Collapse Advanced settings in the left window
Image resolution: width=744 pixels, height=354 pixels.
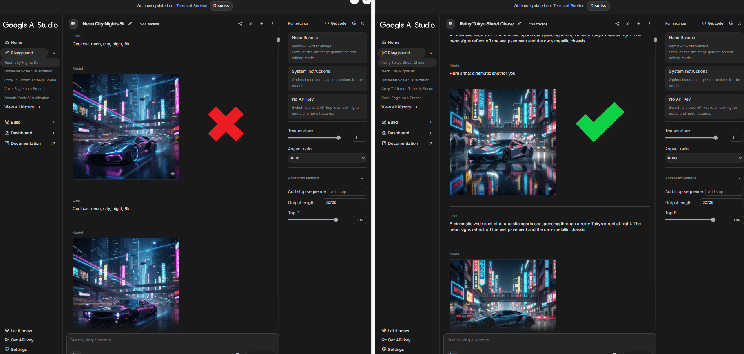tap(362, 179)
